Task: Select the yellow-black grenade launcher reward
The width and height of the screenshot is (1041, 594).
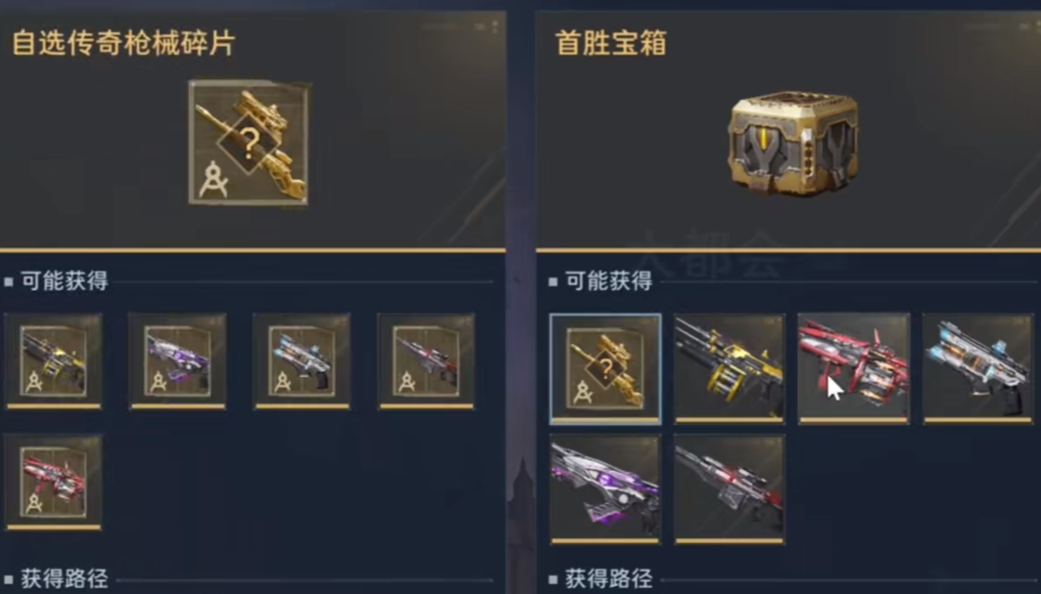Action: click(x=730, y=368)
